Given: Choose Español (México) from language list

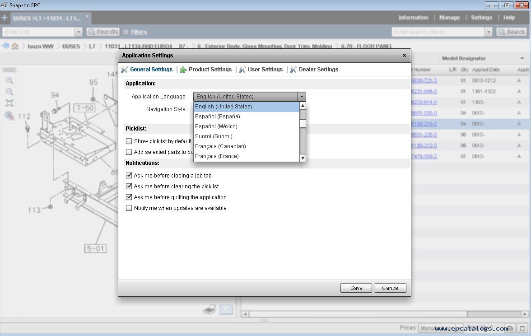Looking at the screenshot, I should tap(247, 126).
